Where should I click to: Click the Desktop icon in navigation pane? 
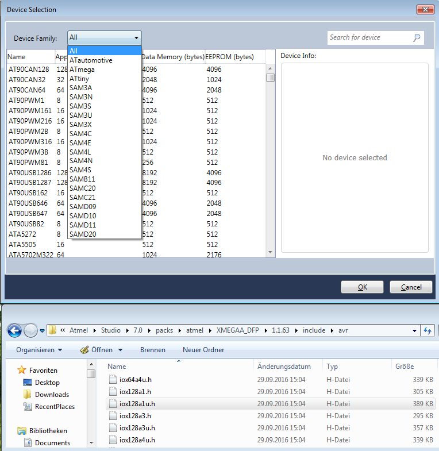tap(28, 383)
